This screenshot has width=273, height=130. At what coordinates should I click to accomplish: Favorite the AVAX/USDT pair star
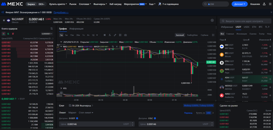270,95
